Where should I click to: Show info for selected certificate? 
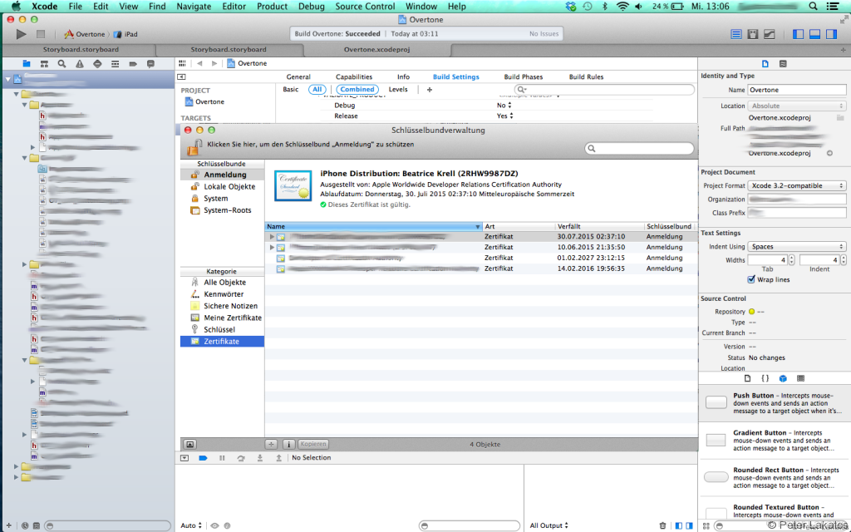(288, 444)
